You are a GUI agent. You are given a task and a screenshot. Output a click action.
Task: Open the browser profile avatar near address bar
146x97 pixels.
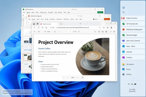[x=111, y=28]
